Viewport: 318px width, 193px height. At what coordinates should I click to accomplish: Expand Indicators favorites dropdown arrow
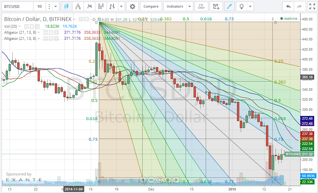point(189,6)
